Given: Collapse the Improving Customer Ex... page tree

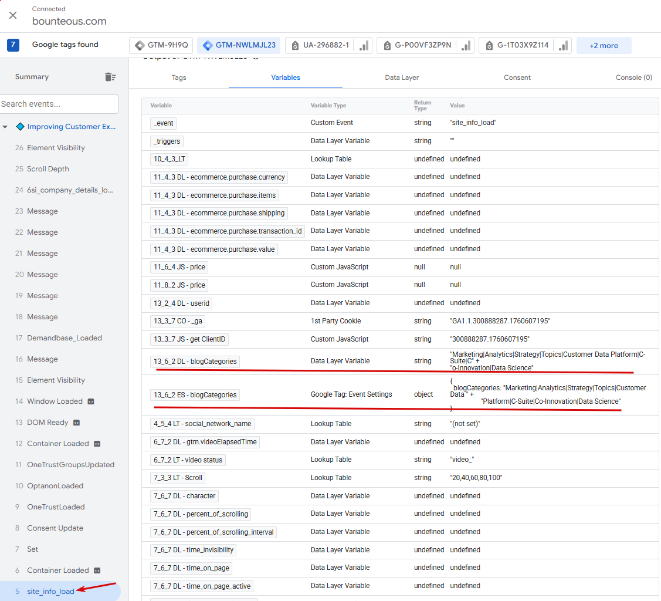Looking at the screenshot, I should tap(5, 127).
